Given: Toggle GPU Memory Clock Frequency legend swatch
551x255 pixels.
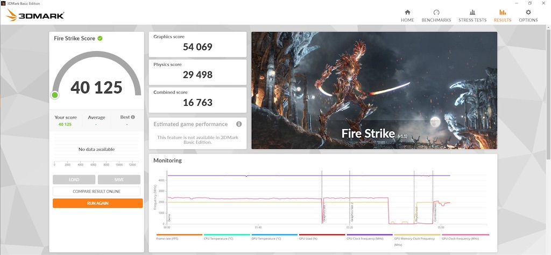Looking at the screenshot, I should [x=417, y=235].
